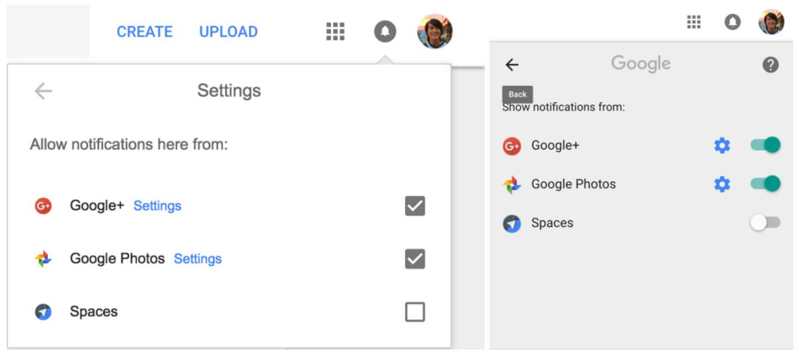Screen dimensions: 799x354
Task: Click the back arrow beside Settings title
Action: 43,91
